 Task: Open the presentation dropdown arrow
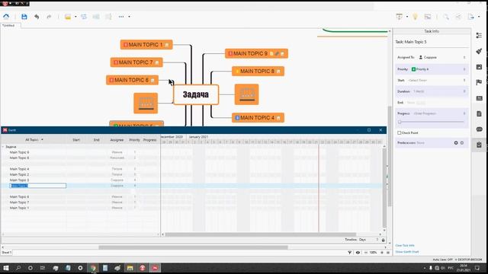coord(407,17)
